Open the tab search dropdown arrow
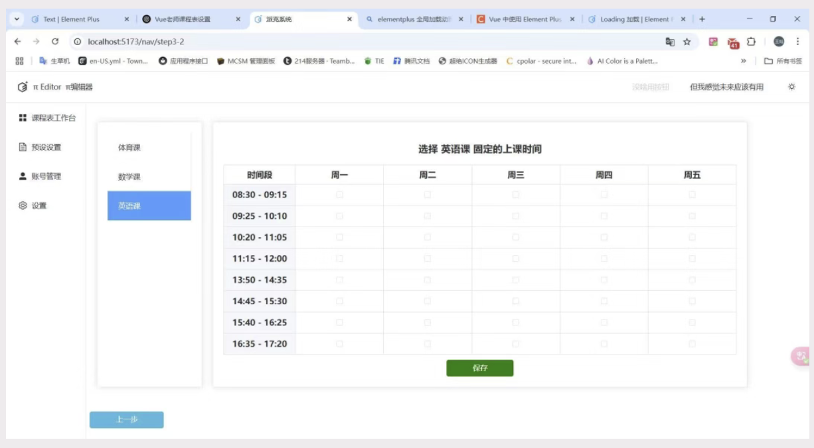Viewport: 814px width, 448px height. pos(17,19)
